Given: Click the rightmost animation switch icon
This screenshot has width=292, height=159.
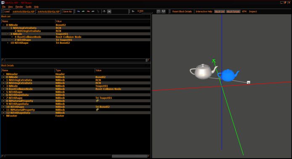Looking at the screenshot, I should (x=163, y=11).
